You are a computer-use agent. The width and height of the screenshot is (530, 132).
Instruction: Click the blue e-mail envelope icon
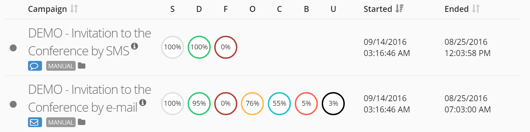(x=35, y=122)
